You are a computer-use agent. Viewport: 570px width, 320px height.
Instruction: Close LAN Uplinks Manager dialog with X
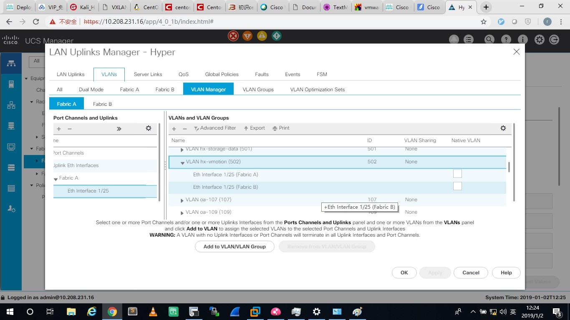point(516,52)
